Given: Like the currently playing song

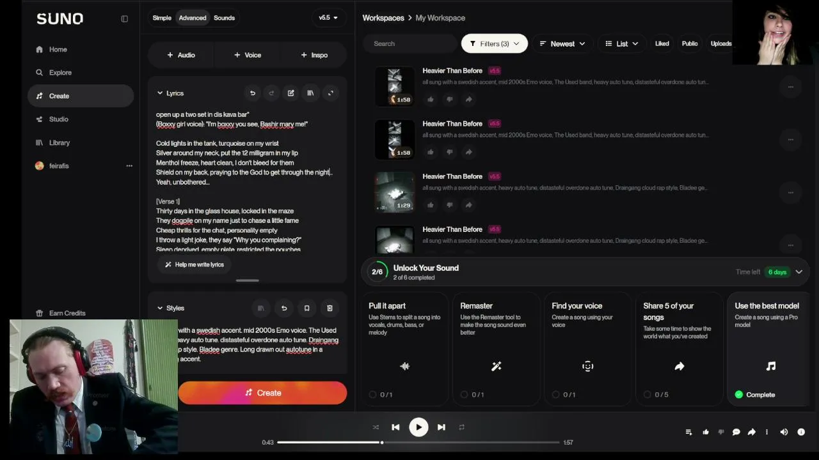Looking at the screenshot, I should (x=706, y=432).
